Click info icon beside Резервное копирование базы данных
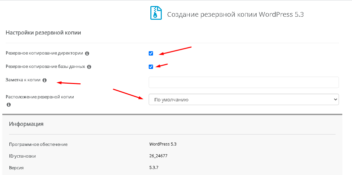352x175 pixels. click(89, 67)
